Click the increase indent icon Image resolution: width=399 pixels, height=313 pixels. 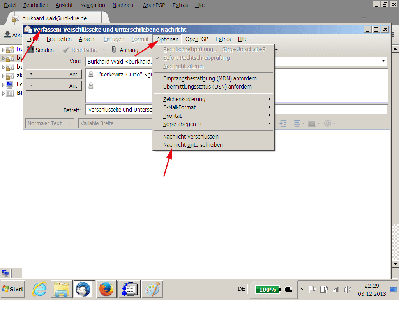tap(283, 123)
